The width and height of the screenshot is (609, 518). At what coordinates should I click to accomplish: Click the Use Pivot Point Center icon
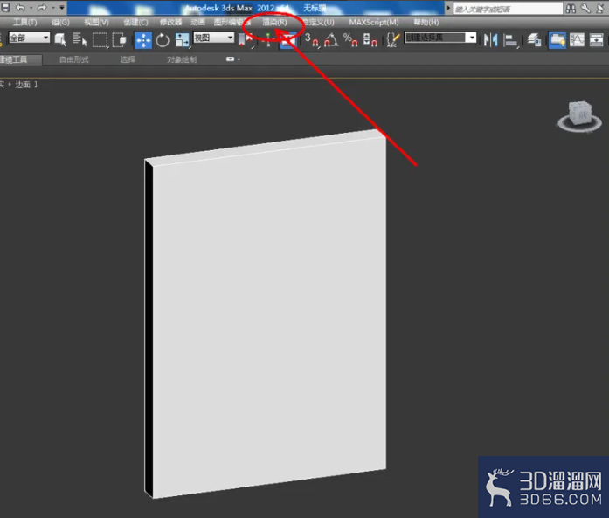245,40
